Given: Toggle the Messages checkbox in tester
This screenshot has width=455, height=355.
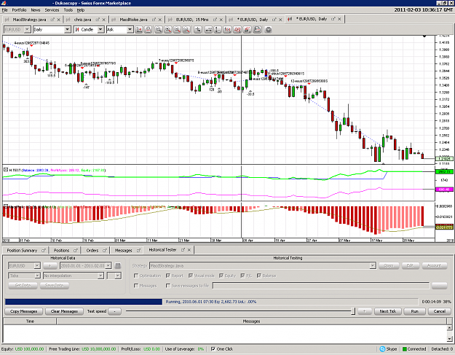Looking at the screenshot, I should coord(136,286).
